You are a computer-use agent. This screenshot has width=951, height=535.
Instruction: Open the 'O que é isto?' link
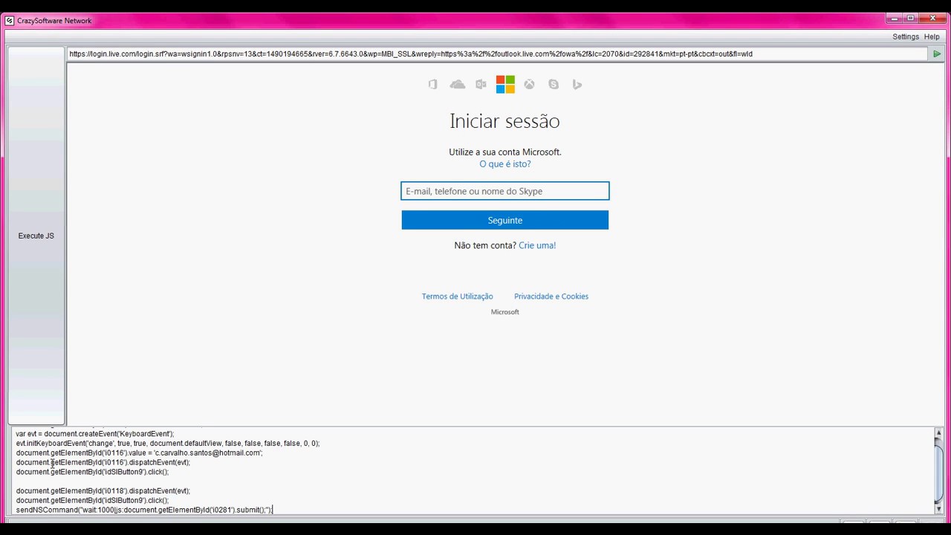pyautogui.click(x=505, y=164)
